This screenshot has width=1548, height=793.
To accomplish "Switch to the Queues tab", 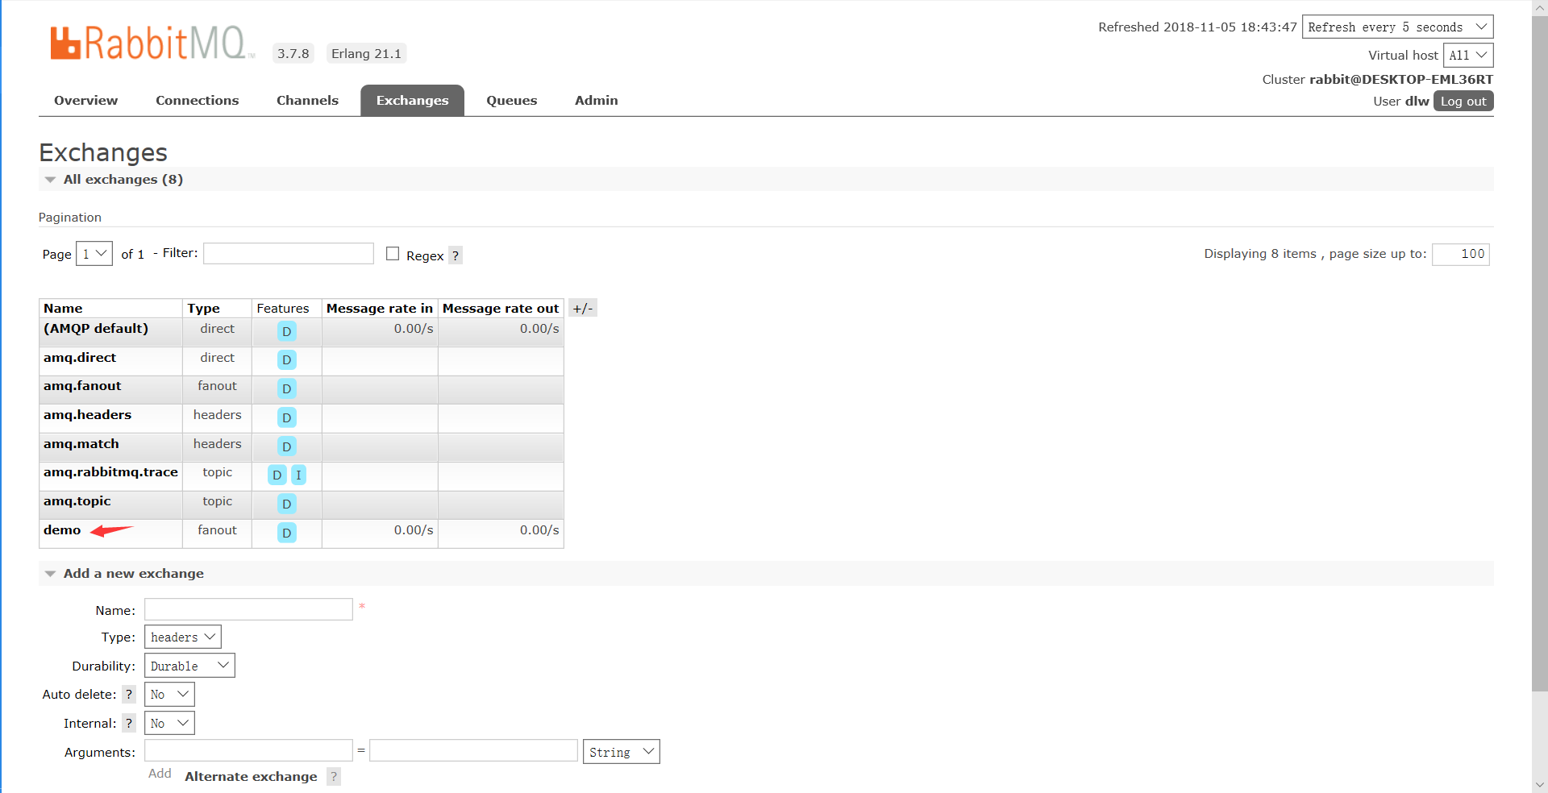I will tap(511, 101).
